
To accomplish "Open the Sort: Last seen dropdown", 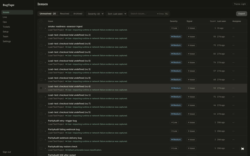I will coord(116,14).
